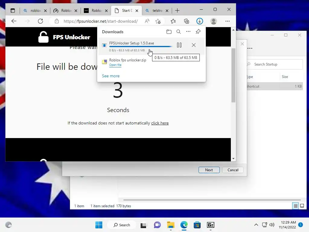Open the notification badge

point(301,225)
